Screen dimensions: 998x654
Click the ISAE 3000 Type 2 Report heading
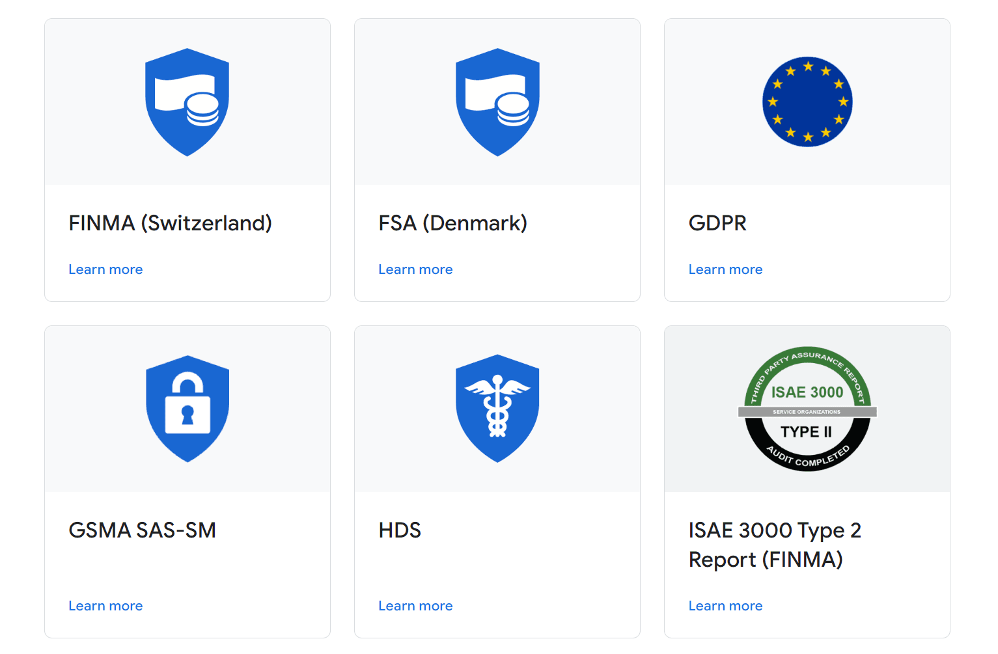point(774,545)
